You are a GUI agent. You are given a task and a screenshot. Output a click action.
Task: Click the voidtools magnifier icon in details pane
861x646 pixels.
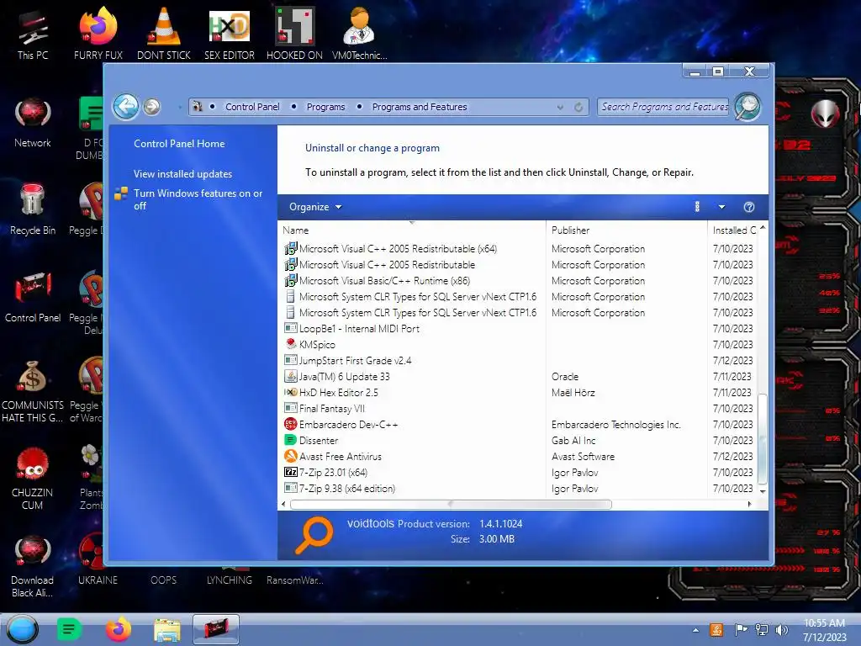pyautogui.click(x=313, y=535)
